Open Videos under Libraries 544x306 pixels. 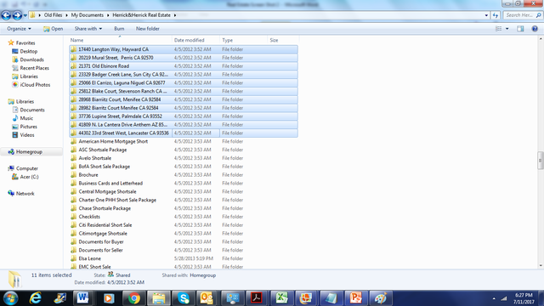pyautogui.click(x=27, y=135)
